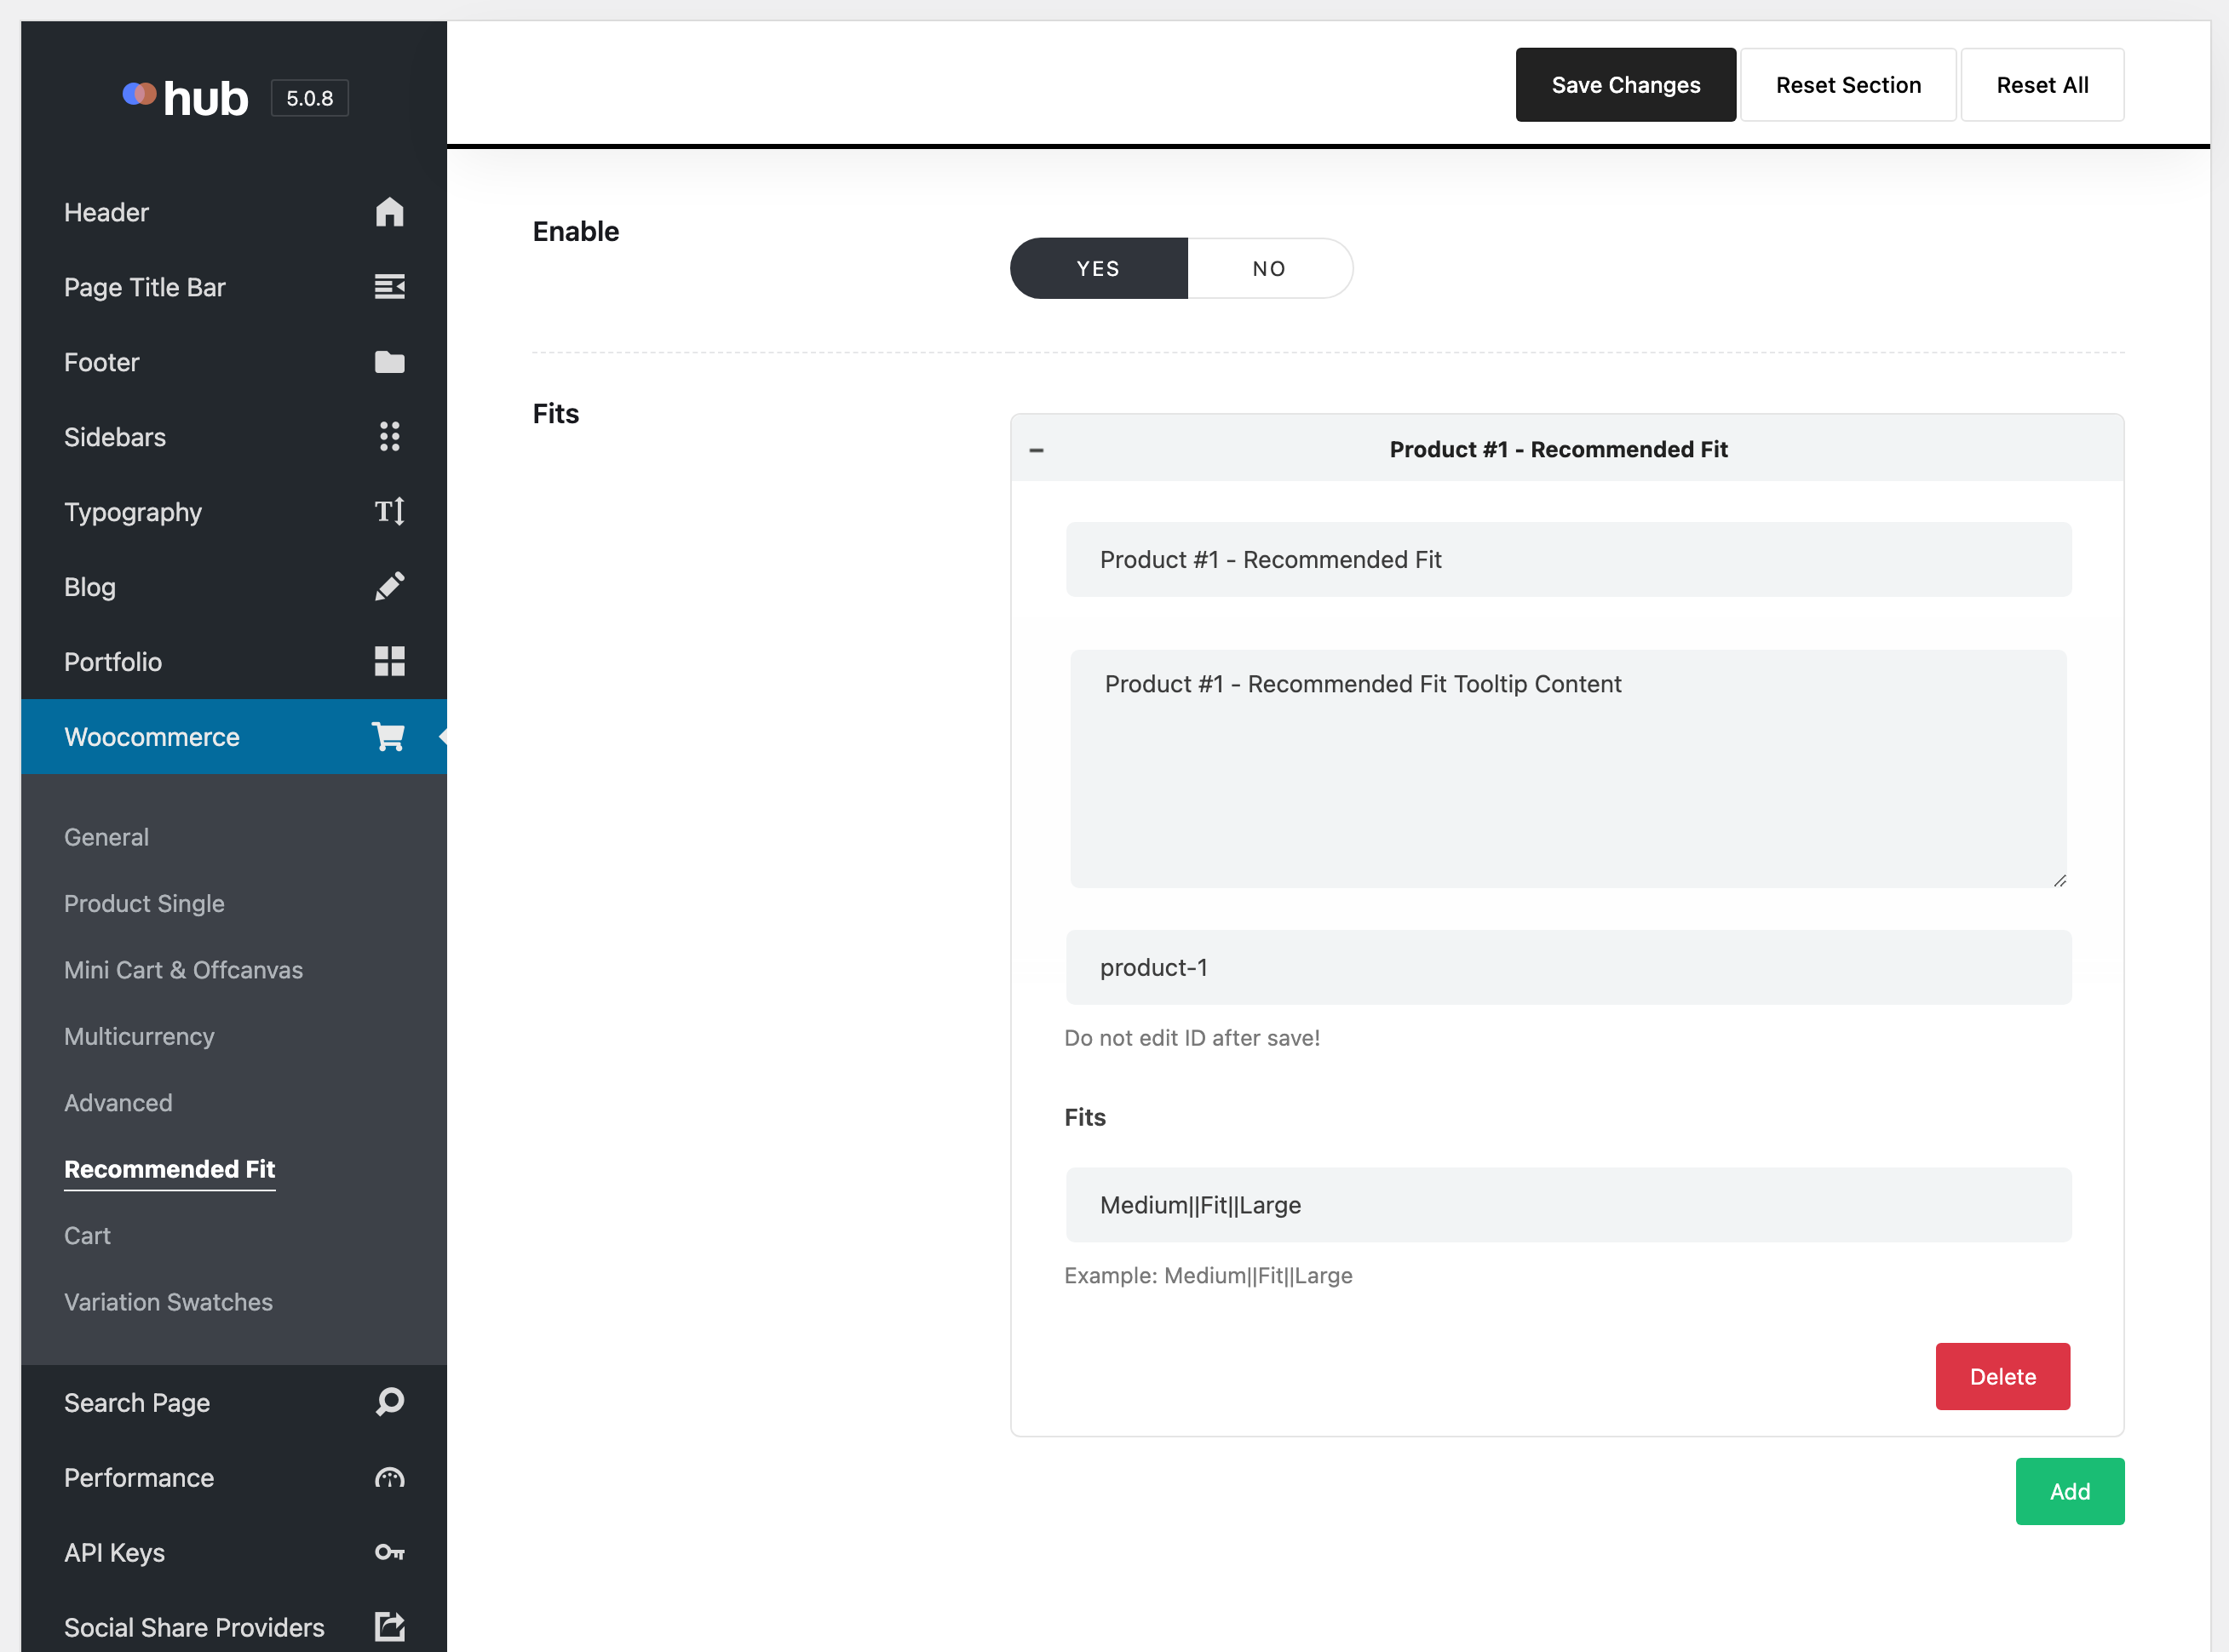Click the Sidebars dots icon
The image size is (2229, 1652).
[389, 436]
